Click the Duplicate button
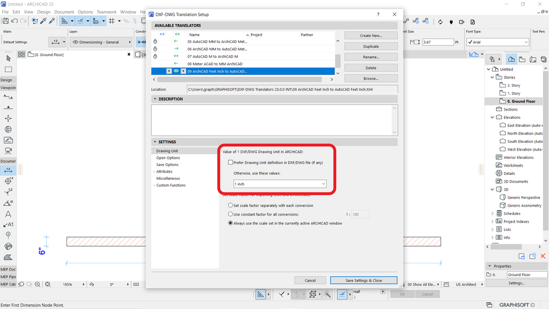The image size is (549, 309). 371,46
